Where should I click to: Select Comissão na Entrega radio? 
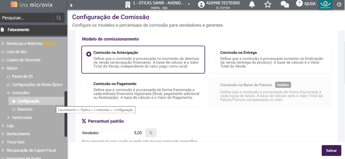[x=216, y=54]
